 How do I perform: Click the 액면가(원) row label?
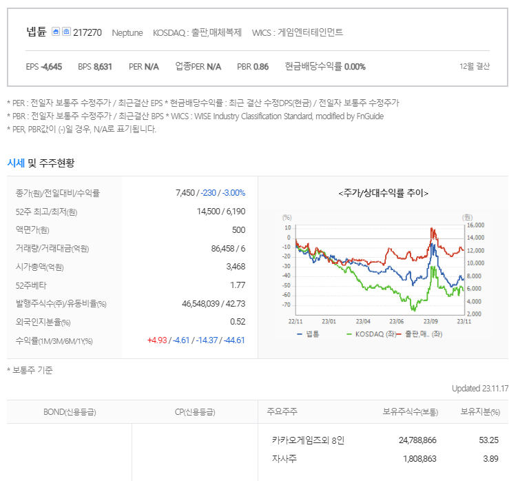click(x=32, y=230)
